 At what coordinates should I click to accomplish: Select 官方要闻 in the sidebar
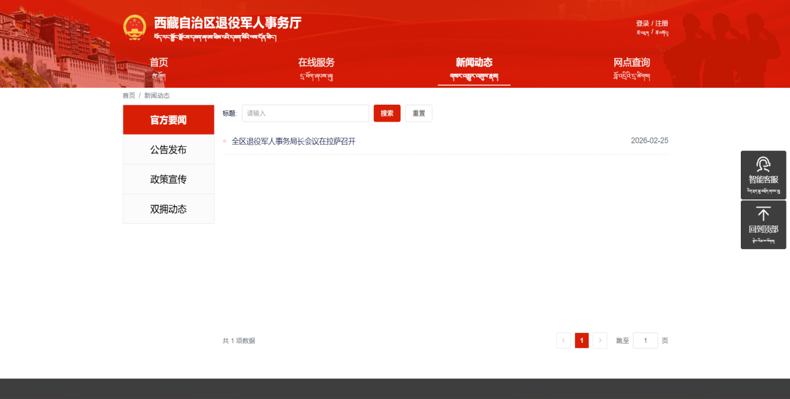[x=168, y=120]
